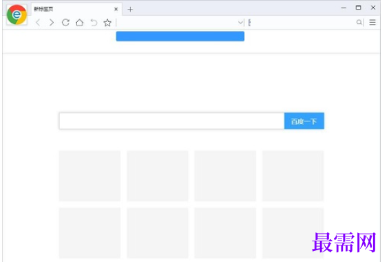Select the new tab page tab
Image resolution: width=389 pixels, height=264 pixels.
click(x=76, y=9)
